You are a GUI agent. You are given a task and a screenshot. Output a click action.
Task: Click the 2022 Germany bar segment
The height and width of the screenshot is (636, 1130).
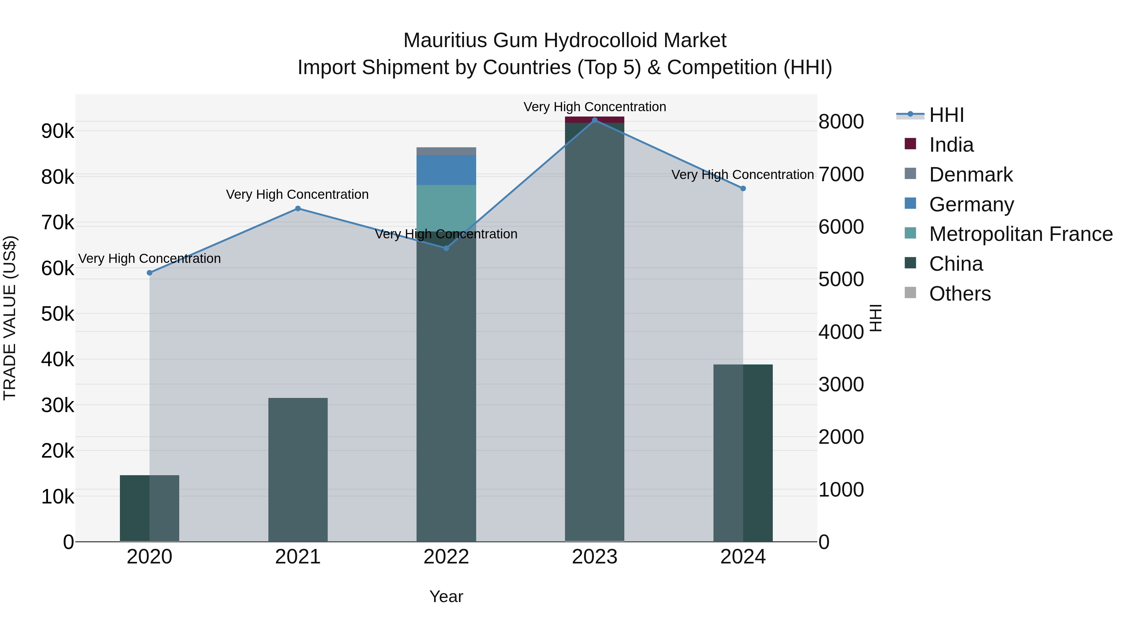(x=447, y=170)
